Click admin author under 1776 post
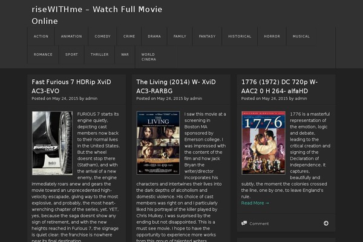This screenshot has height=242, width=363. pyautogui.click(x=301, y=99)
